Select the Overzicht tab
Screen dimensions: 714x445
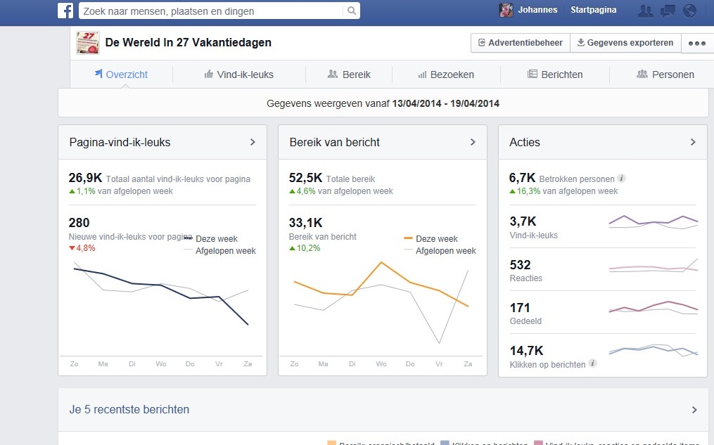coord(121,75)
